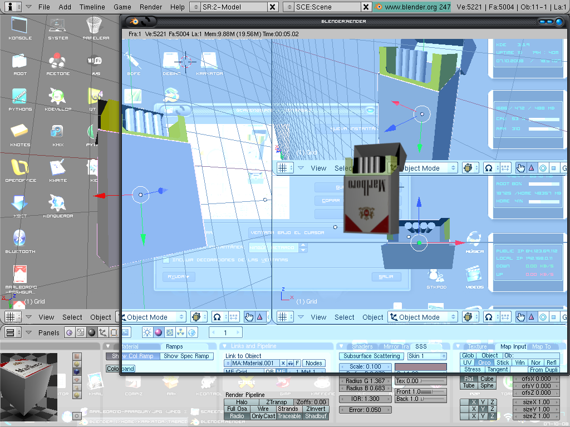Open the Timeline menu
This screenshot has width=570, height=427.
[92, 7]
